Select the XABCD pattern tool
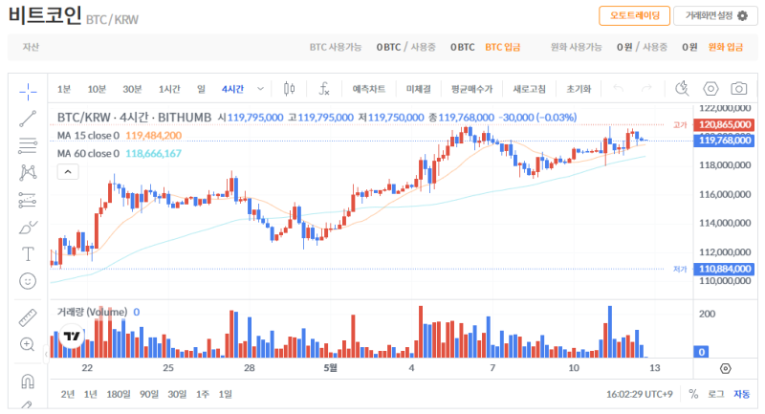This screenshot has height=414, width=765. click(28, 172)
